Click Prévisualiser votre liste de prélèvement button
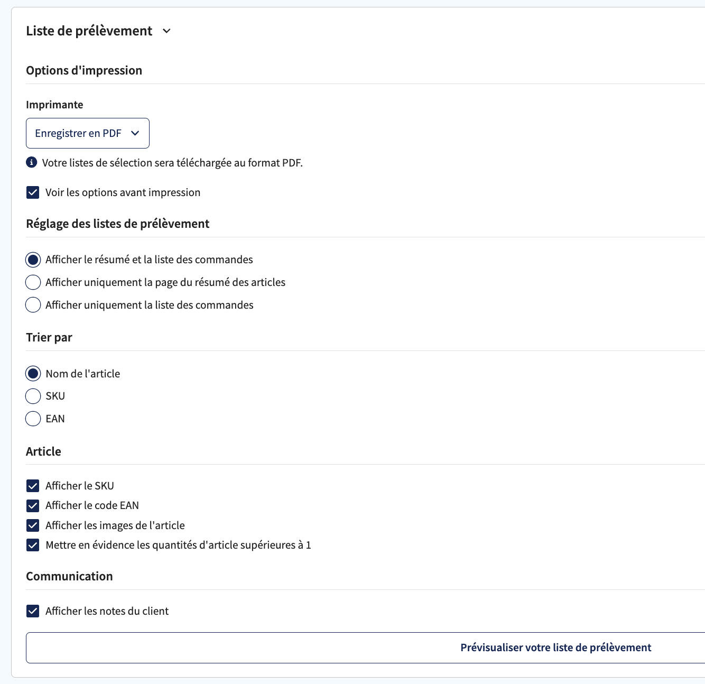 365,648
